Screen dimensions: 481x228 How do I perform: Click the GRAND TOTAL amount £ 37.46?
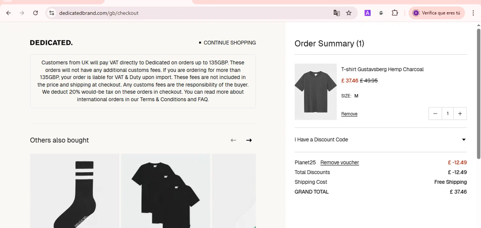[x=458, y=192]
